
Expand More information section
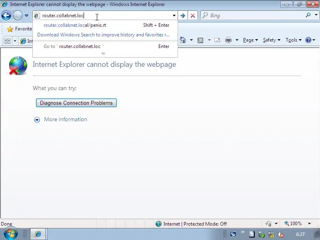pyautogui.click(x=60, y=119)
